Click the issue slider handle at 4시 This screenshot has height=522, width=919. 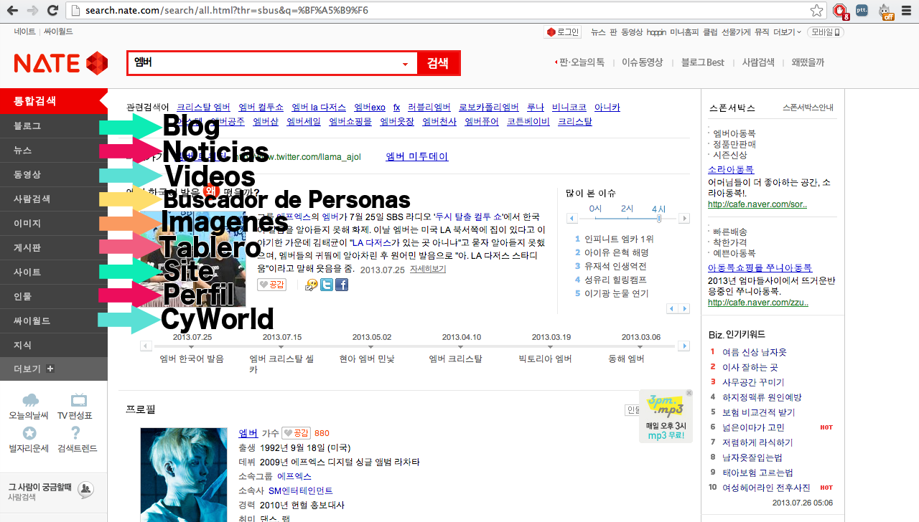(659, 219)
